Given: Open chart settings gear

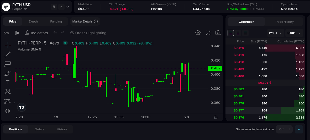Looking at the screenshot, I should coord(198,33).
